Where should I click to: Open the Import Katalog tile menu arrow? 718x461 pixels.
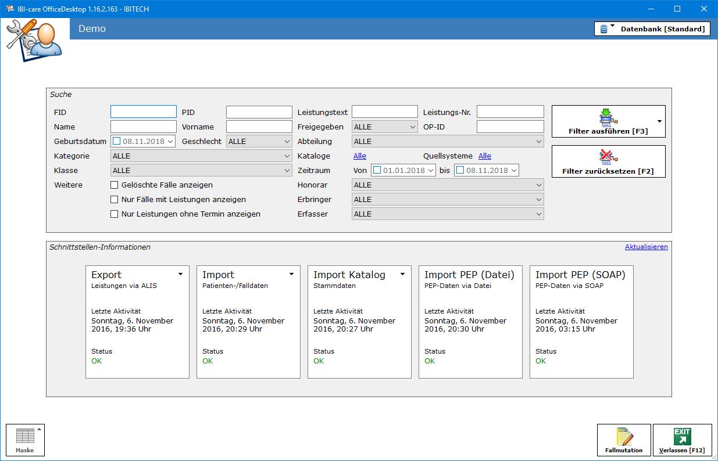(x=402, y=274)
